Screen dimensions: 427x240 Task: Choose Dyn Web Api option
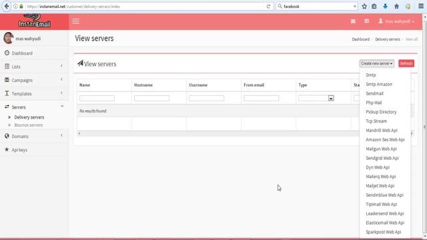[x=378, y=167]
